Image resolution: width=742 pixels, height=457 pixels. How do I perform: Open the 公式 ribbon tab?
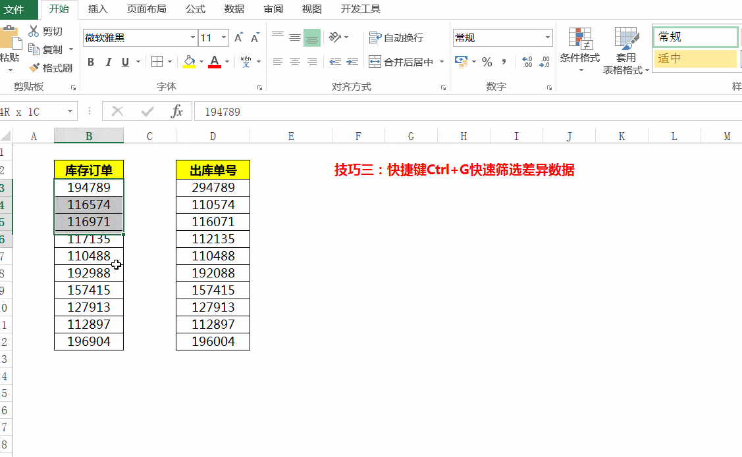coord(194,9)
